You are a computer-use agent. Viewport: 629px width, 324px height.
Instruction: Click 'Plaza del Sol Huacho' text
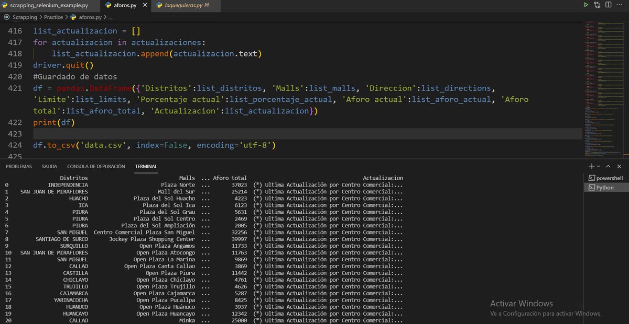click(x=164, y=199)
